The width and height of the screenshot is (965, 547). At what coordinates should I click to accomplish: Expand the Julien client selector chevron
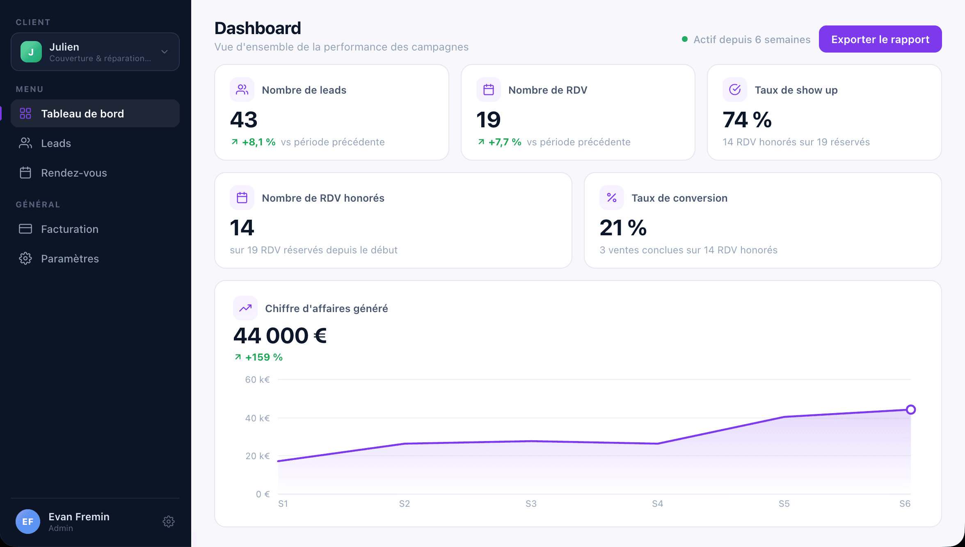pos(165,52)
